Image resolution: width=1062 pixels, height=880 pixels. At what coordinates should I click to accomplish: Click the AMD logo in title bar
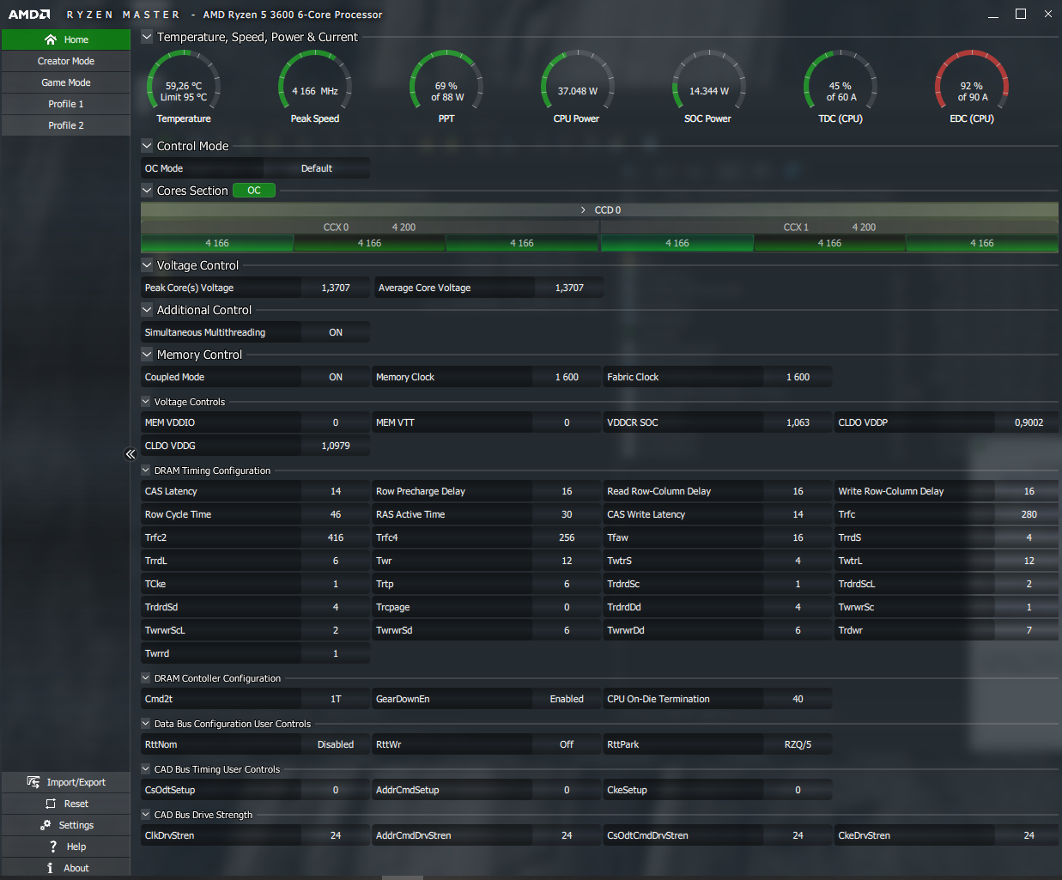(x=29, y=15)
